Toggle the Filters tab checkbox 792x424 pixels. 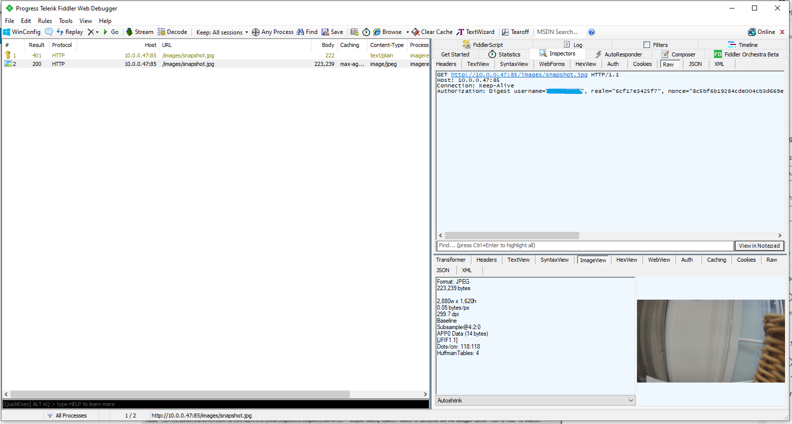point(646,45)
